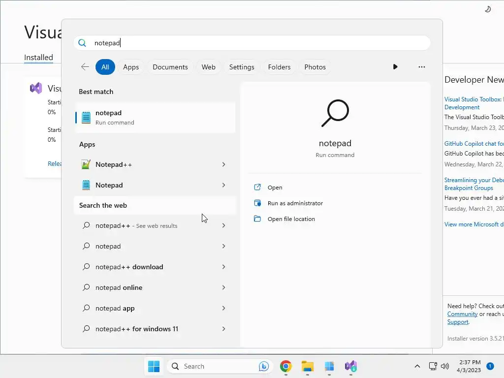The width and height of the screenshot is (504, 378).
Task: Toggle the dark mode moon icon
Action: coord(488,9)
